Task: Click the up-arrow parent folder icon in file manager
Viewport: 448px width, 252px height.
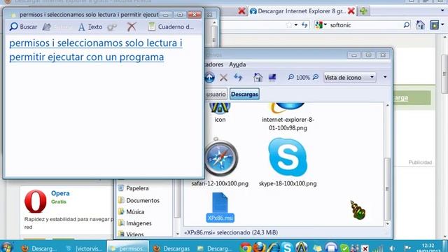Action: pyautogui.click(x=209, y=77)
